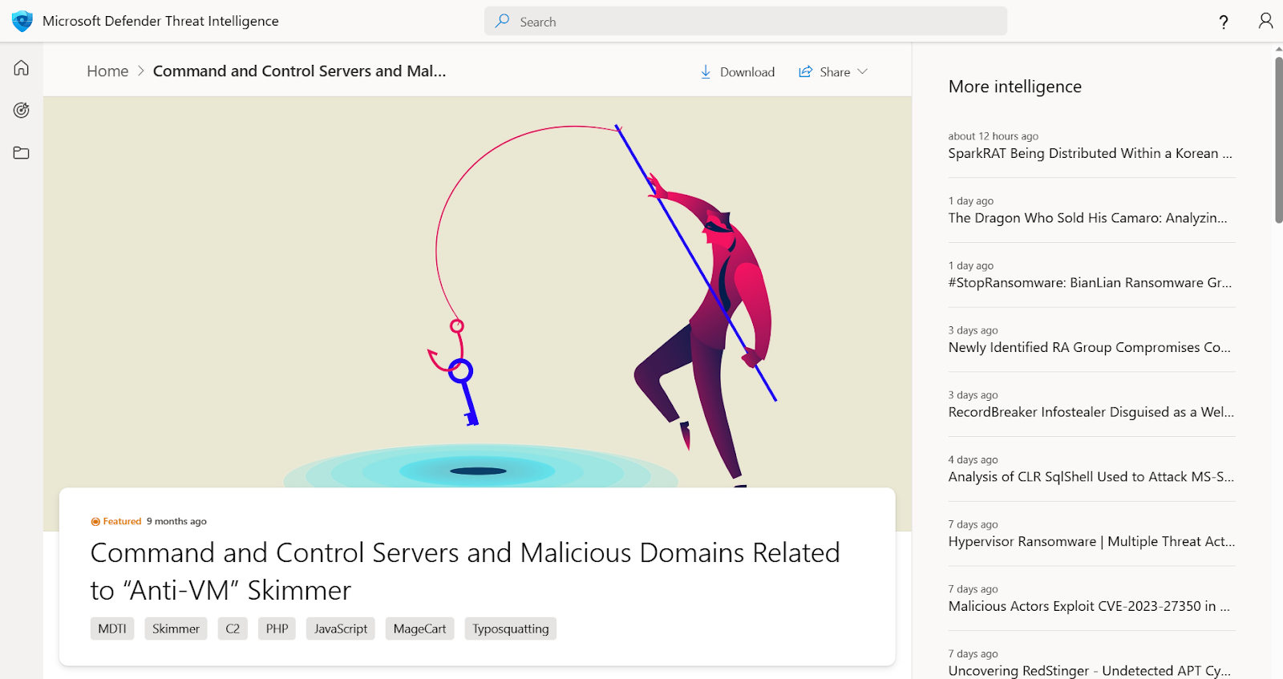
Task: Click the 'Command and Control Servers and Mal...' breadcrumb
Action: pos(299,71)
